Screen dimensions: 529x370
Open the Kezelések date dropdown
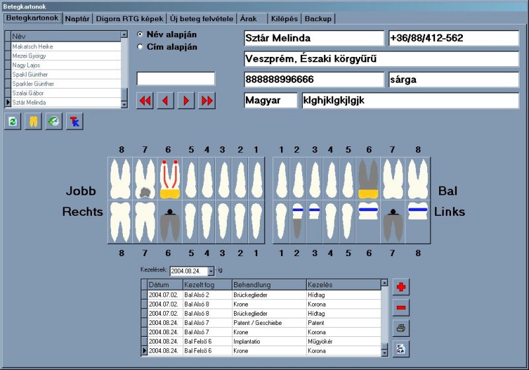[211, 271]
